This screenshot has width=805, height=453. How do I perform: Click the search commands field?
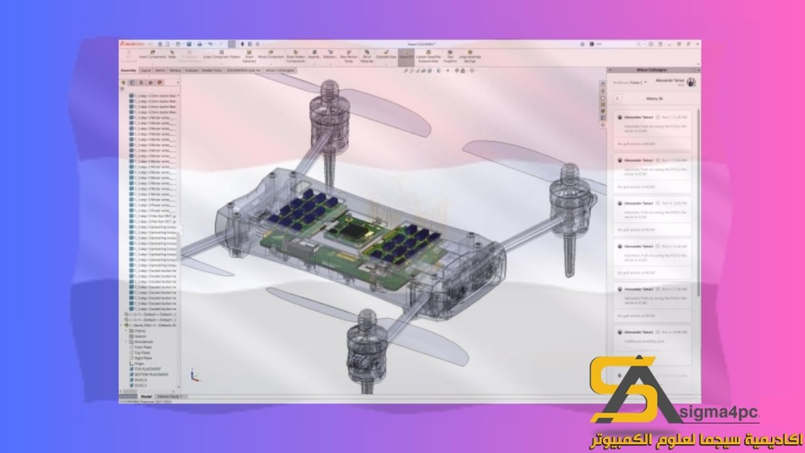[x=616, y=44]
